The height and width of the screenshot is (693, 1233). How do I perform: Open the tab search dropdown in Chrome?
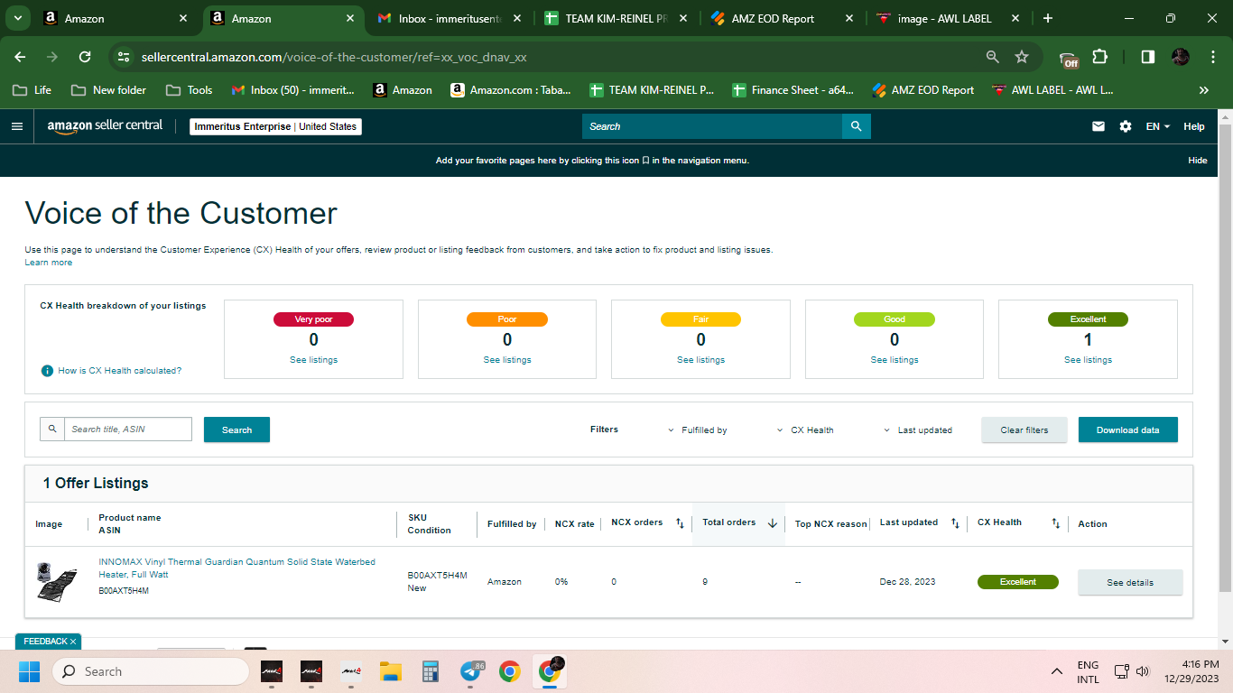(18, 18)
